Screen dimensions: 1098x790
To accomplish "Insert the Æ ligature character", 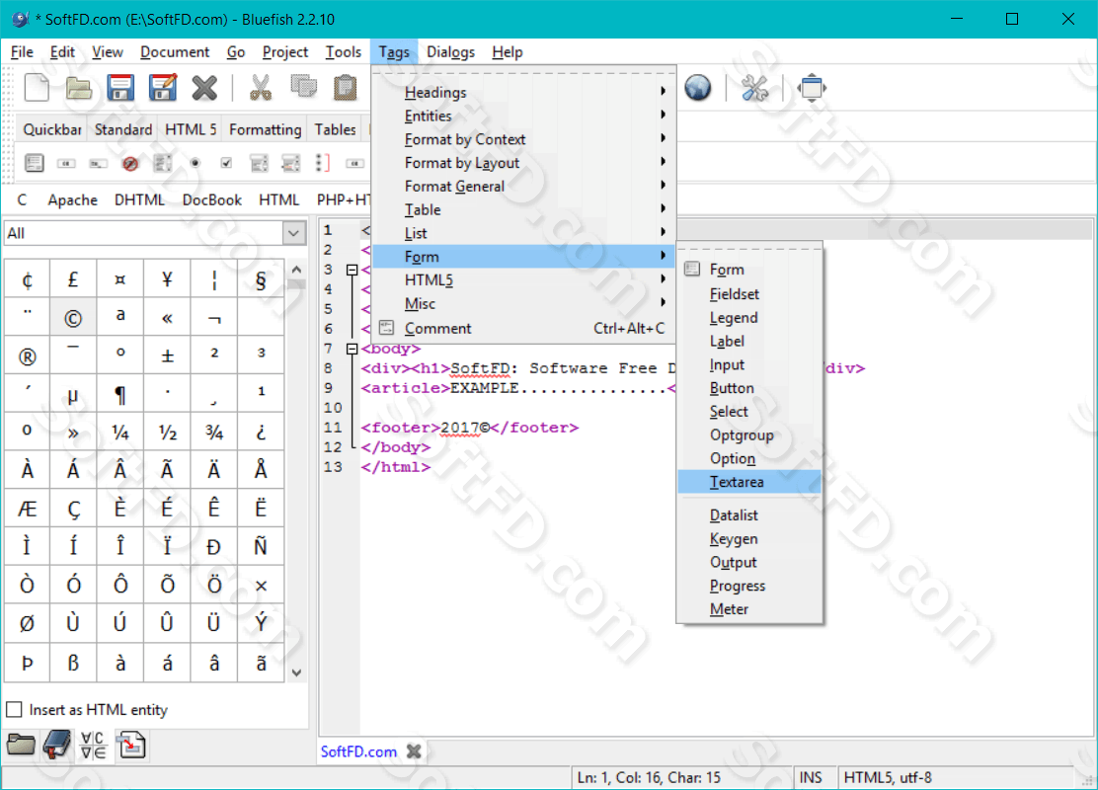I will (x=27, y=509).
